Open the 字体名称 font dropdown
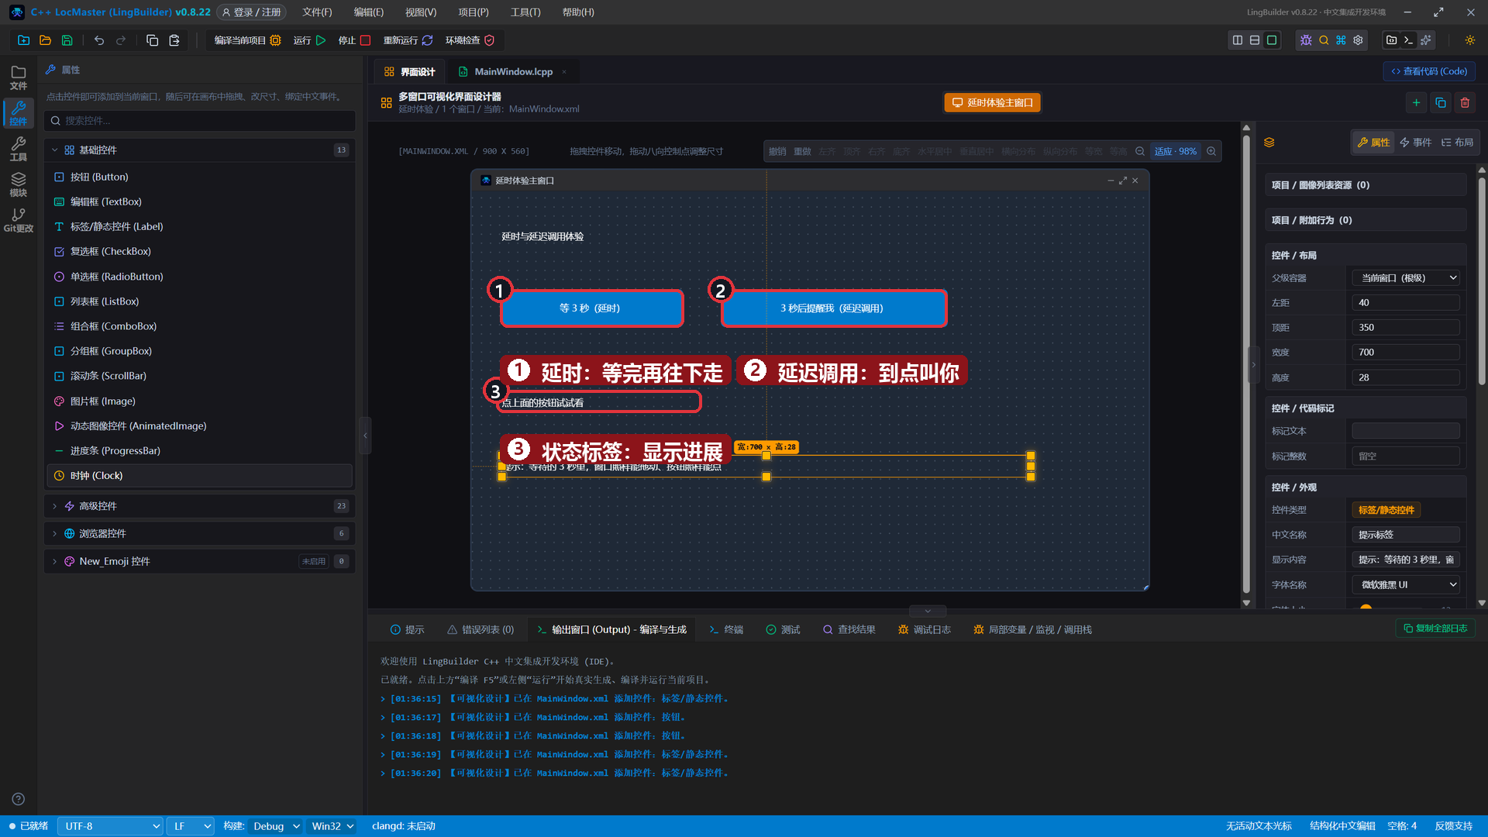This screenshot has width=1488, height=837. click(1406, 585)
